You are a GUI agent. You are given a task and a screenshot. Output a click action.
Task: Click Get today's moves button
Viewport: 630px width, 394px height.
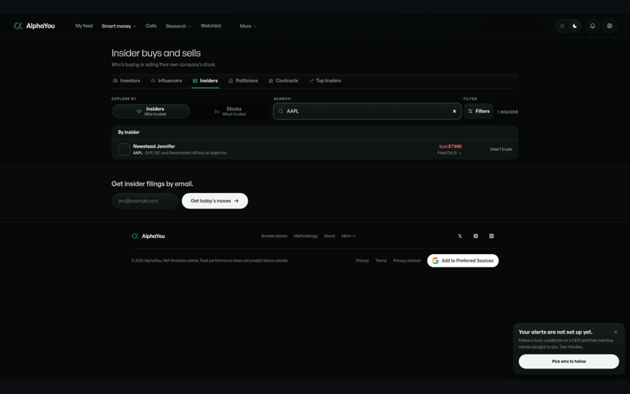215,201
